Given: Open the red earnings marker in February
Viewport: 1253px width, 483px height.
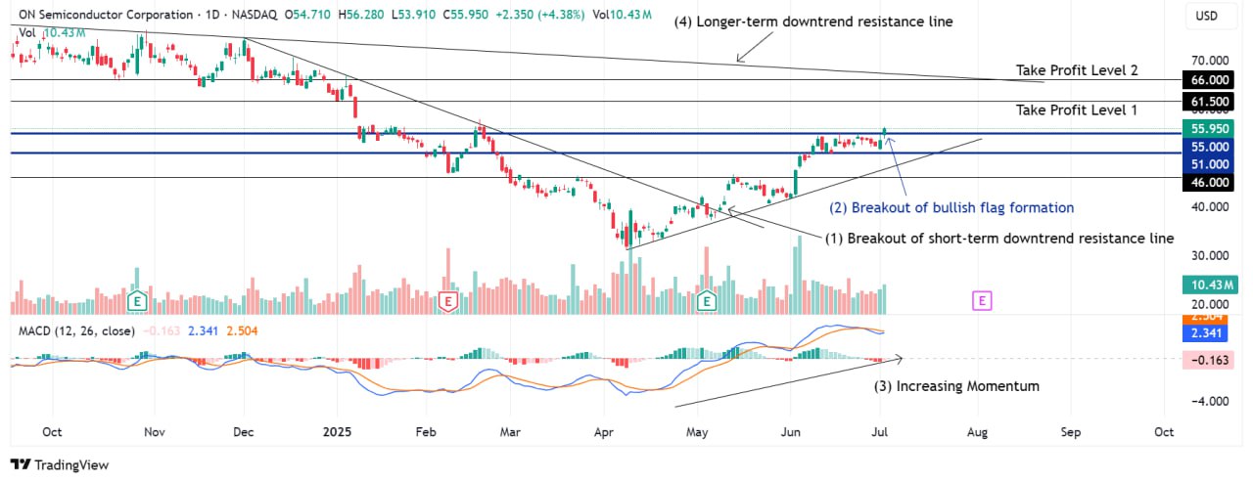Looking at the screenshot, I should (449, 300).
